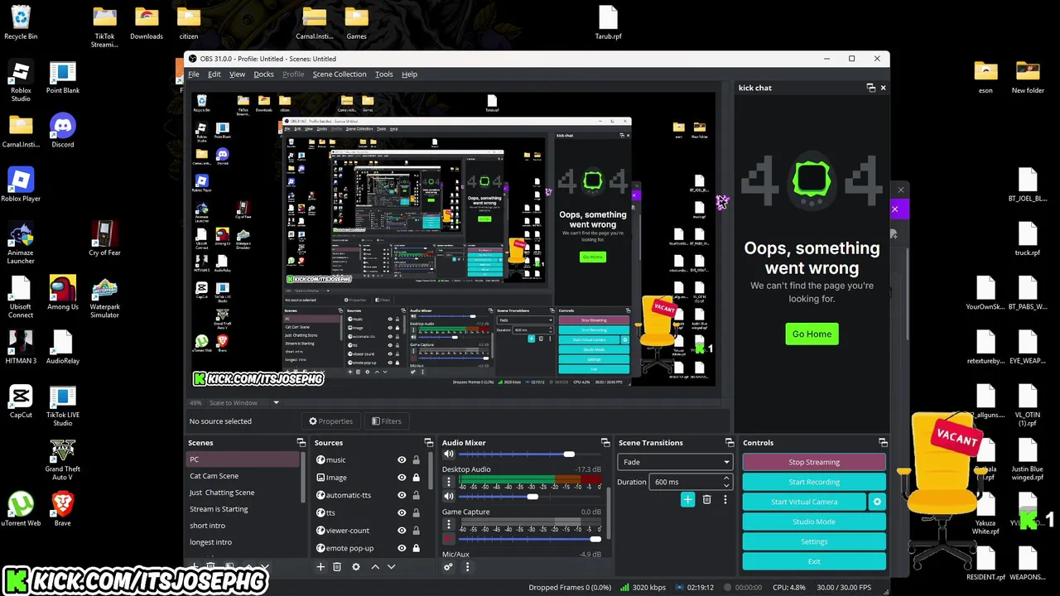The width and height of the screenshot is (1060, 596).
Task: Select Roblox Studio desktop icon
Action: [x=21, y=82]
